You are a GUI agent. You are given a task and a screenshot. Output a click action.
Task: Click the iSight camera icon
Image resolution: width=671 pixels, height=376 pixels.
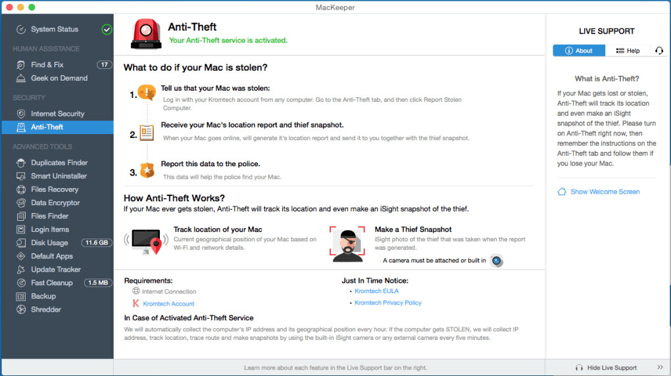coord(497,260)
